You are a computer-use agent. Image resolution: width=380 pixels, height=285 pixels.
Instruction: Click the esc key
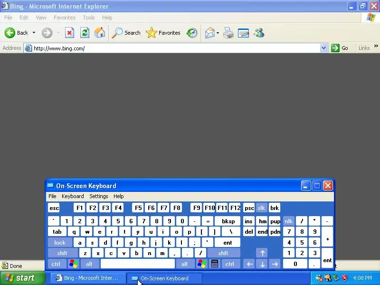(x=54, y=208)
